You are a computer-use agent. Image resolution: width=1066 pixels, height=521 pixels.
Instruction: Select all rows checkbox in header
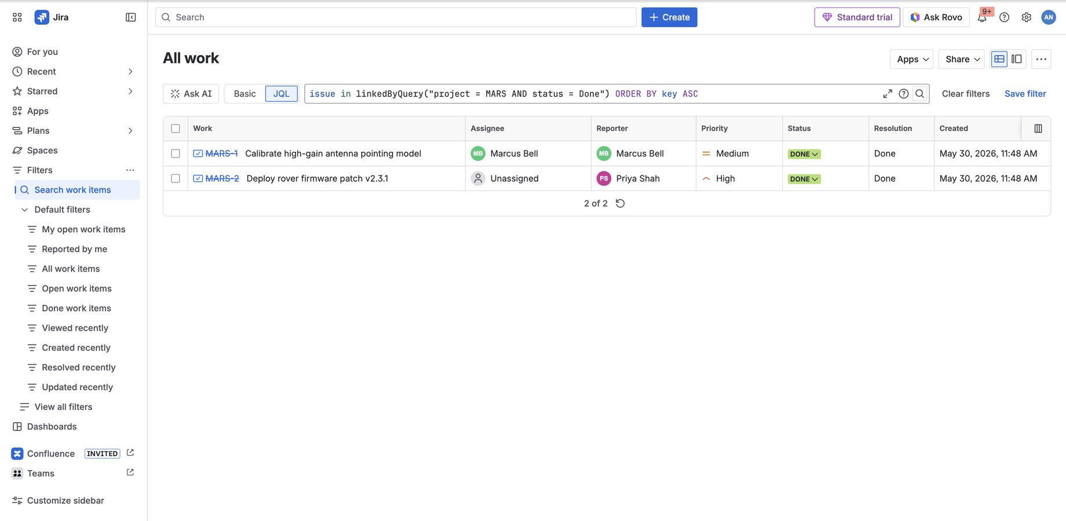(x=176, y=129)
